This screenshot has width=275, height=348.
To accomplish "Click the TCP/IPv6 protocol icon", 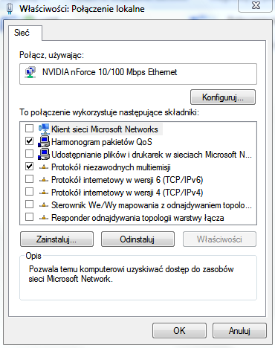I will 44,180.
